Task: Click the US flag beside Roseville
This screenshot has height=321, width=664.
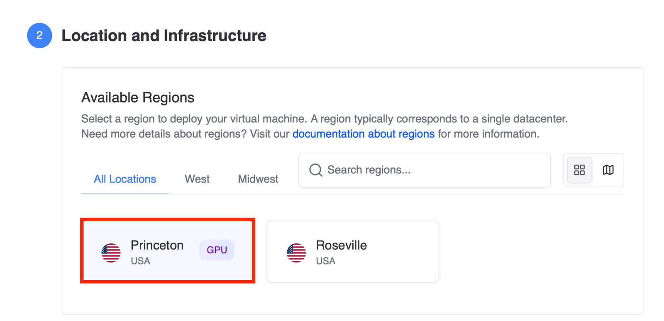Action: coord(296,253)
